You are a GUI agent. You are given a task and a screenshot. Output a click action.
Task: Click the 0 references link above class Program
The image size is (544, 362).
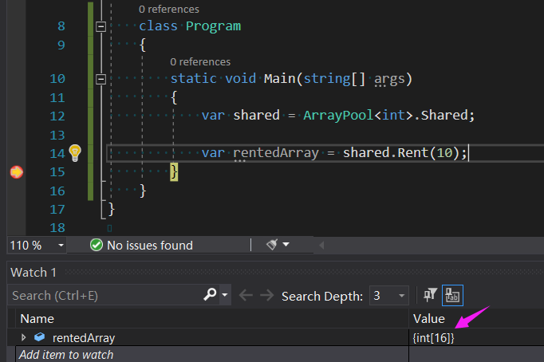pyautogui.click(x=169, y=10)
